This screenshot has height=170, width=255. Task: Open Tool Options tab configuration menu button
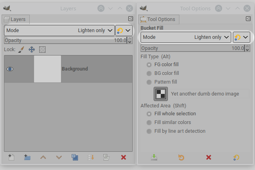point(248,19)
